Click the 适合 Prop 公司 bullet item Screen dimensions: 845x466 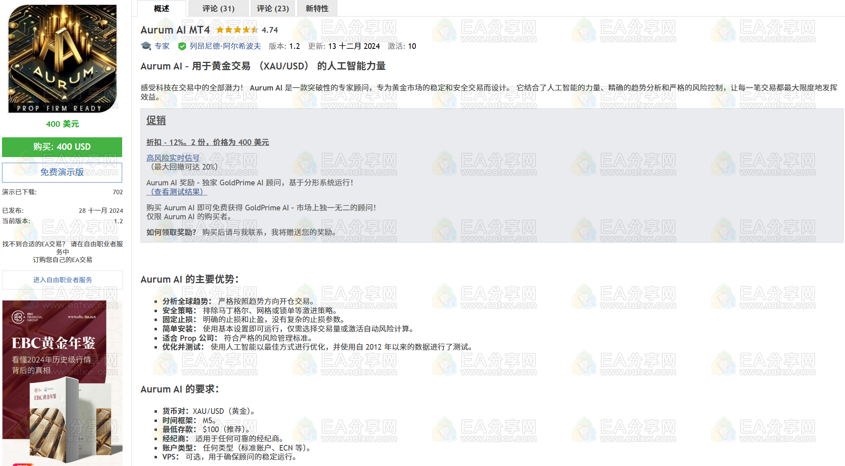pos(237,338)
